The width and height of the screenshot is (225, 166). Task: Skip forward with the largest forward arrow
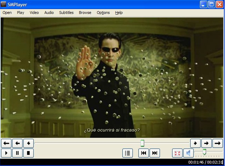pos(218,143)
